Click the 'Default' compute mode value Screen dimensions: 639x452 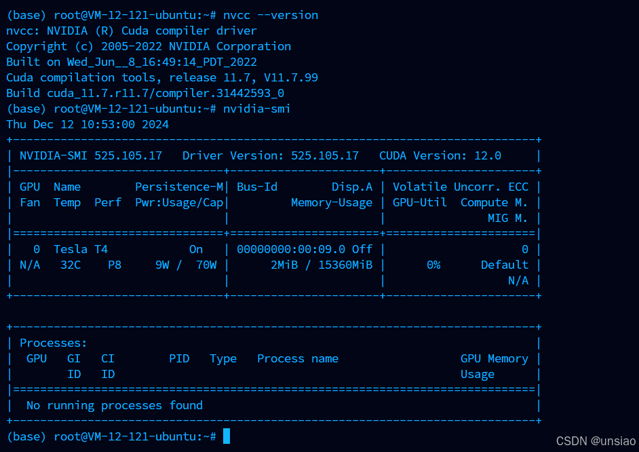(505, 265)
